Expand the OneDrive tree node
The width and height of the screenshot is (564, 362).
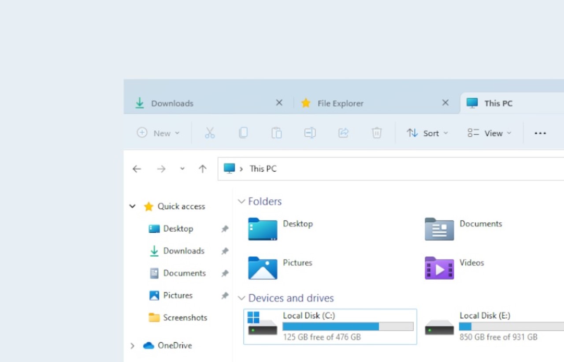132,346
